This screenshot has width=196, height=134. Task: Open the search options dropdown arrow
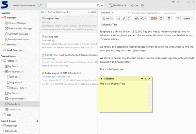point(102,5)
